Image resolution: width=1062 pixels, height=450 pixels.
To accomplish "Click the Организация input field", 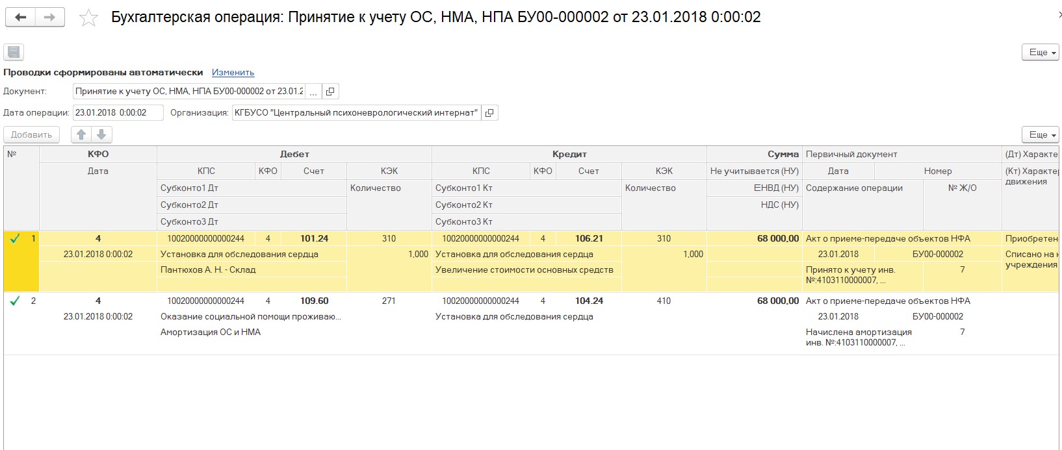I will point(356,113).
